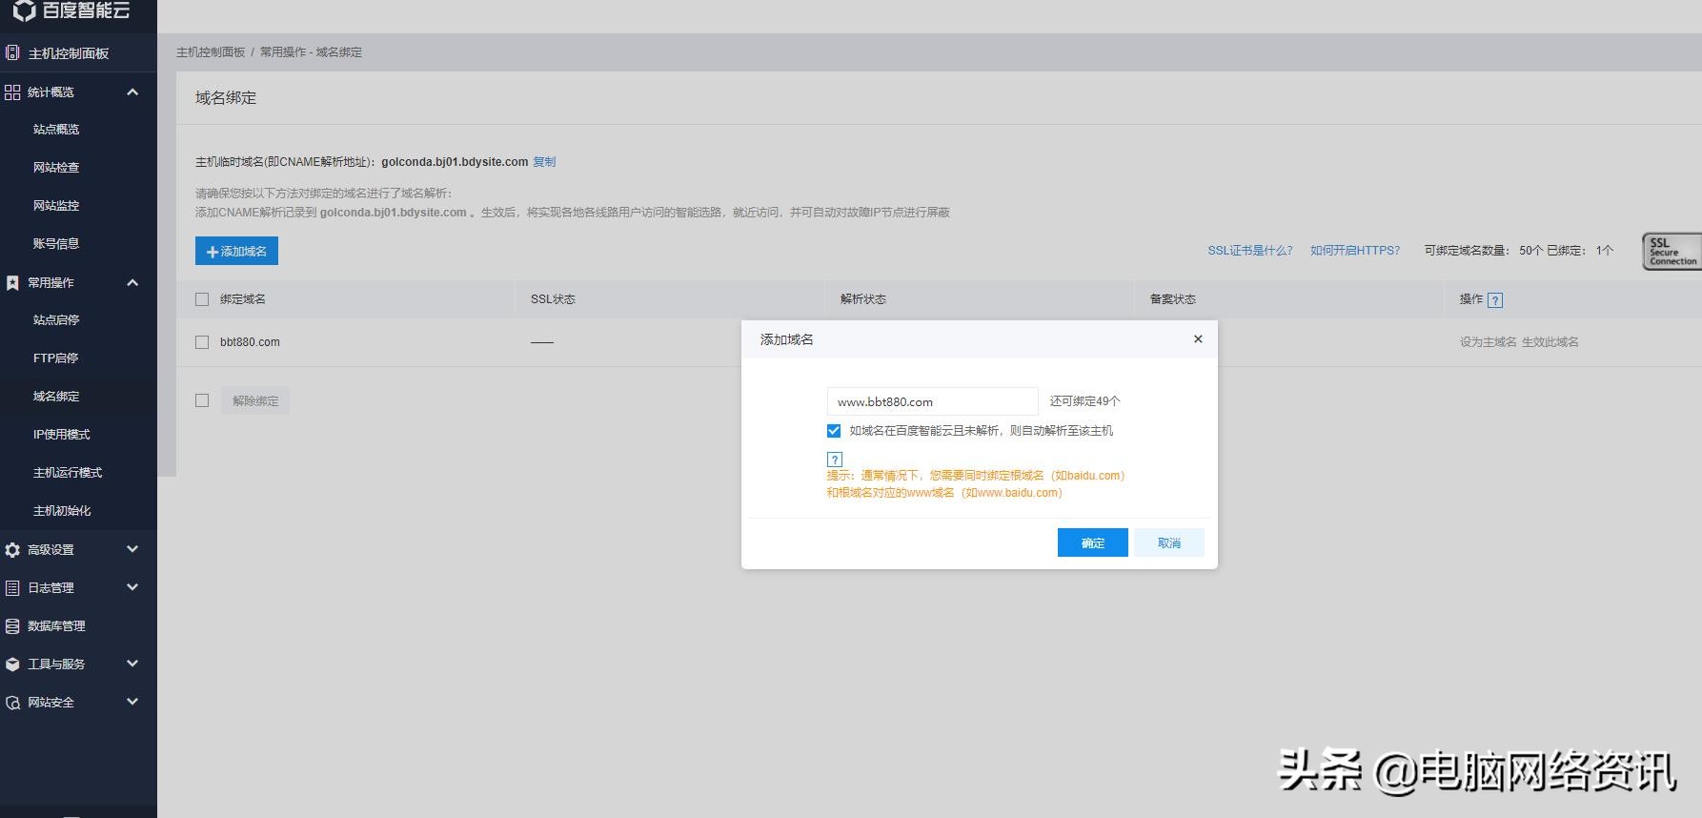This screenshot has height=818, width=1702.
Task: Open 网站检查 in the sidebar
Action: [56, 168]
